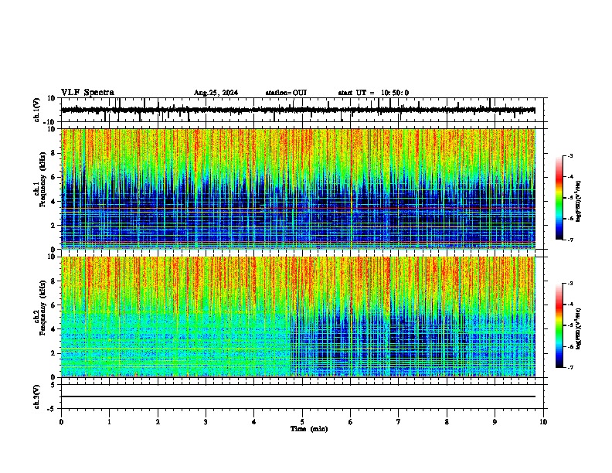The height and width of the screenshot is (473, 612).
Task: Click the rightmost time axis tick label "10"
Action: (543, 422)
